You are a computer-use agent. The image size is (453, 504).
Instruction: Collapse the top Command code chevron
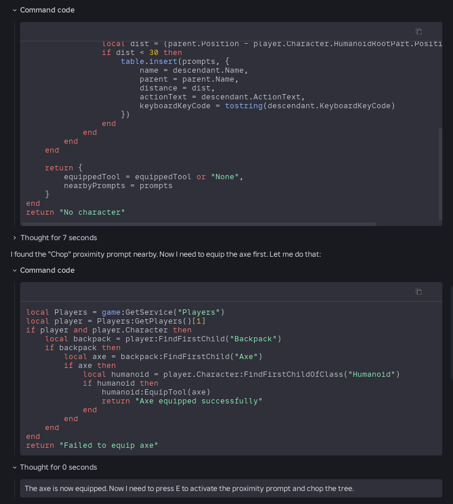click(x=14, y=10)
